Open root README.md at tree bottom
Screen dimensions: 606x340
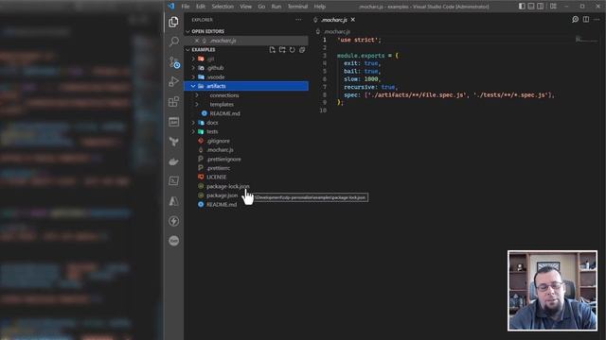click(222, 204)
